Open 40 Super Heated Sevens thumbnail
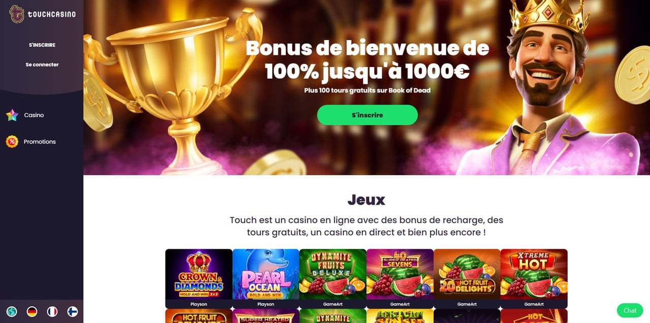The image size is (650, 323). click(x=400, y=279)
